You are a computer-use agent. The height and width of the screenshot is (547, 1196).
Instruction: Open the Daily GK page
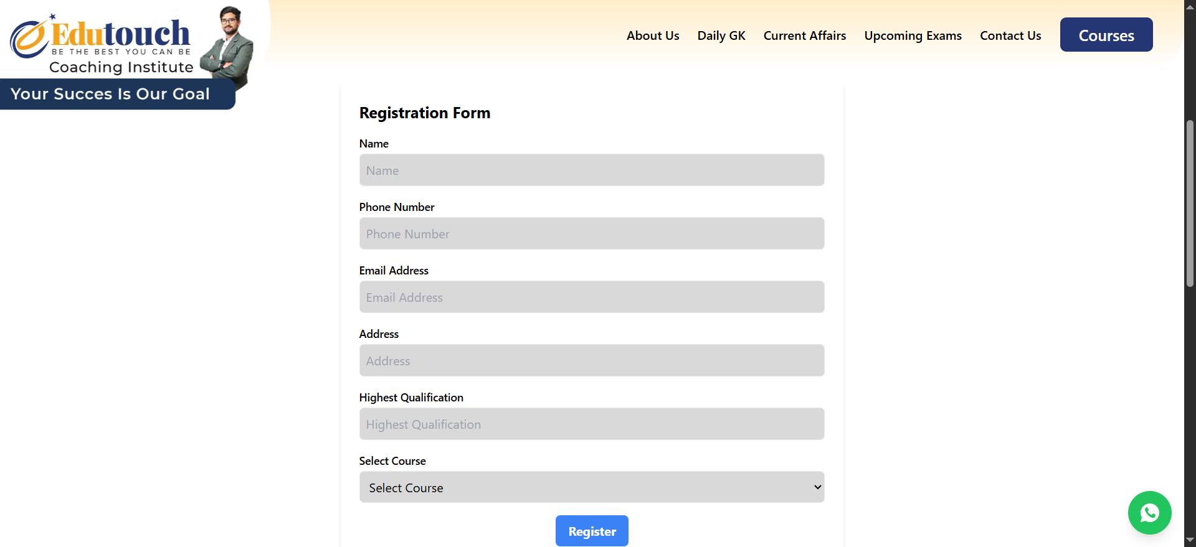click(721, 35)
